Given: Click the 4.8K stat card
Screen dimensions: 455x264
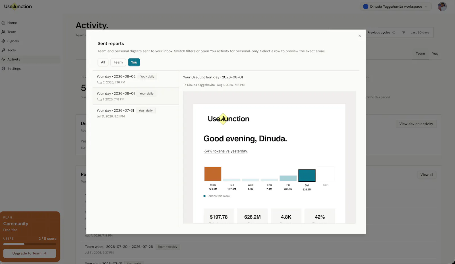Looking at the screenshot, I should (x=286, y=216).
